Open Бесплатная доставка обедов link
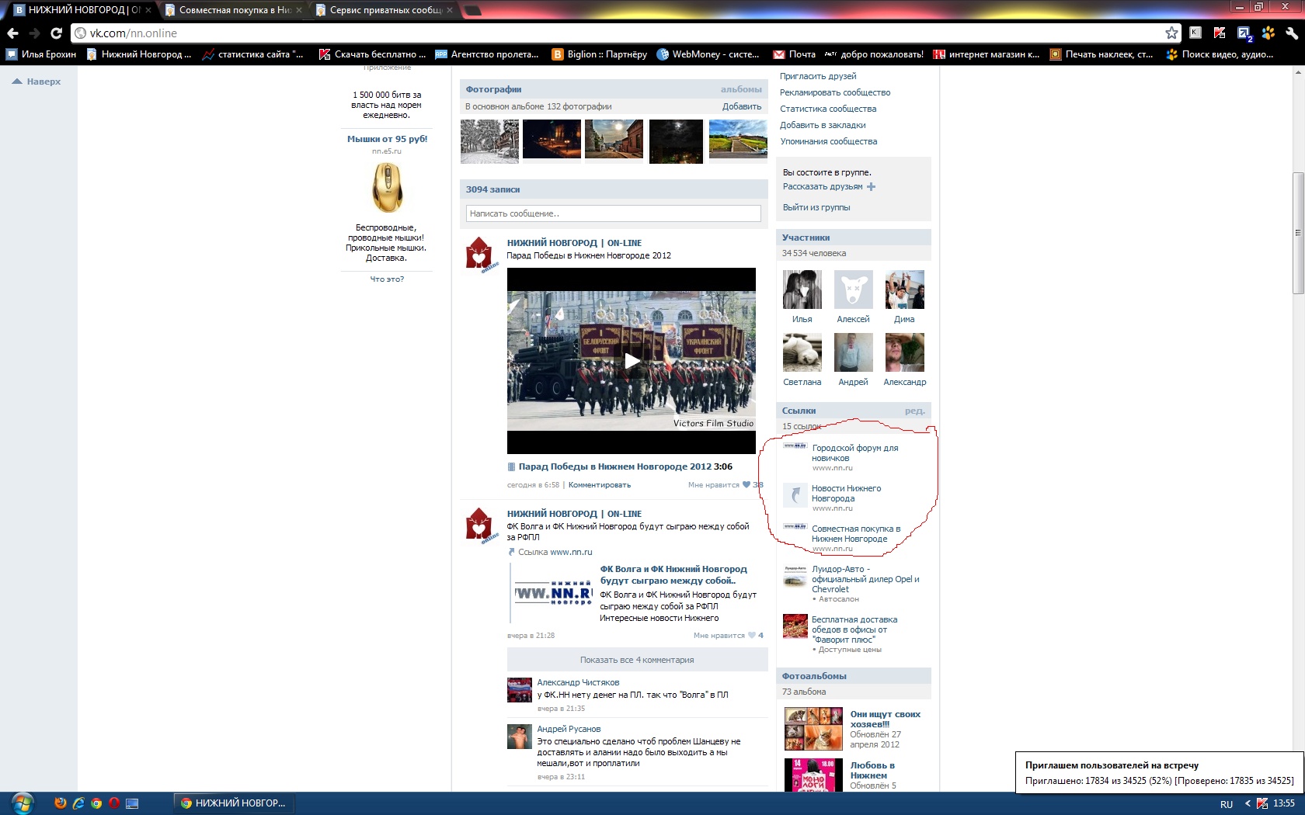The image size is (1305, 815). tap(854, 629)
